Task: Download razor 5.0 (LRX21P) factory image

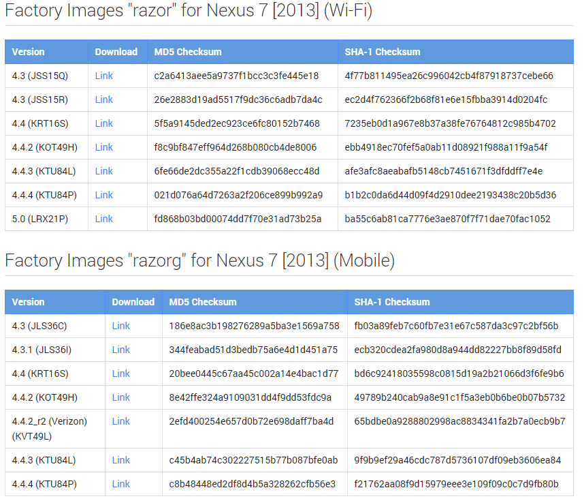Action: coord(103,219)
